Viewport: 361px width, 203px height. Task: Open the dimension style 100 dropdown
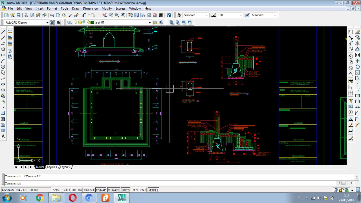(241, 15)
